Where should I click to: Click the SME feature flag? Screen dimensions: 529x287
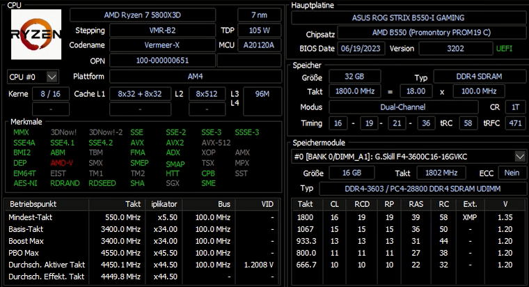[x=209, y=183]
